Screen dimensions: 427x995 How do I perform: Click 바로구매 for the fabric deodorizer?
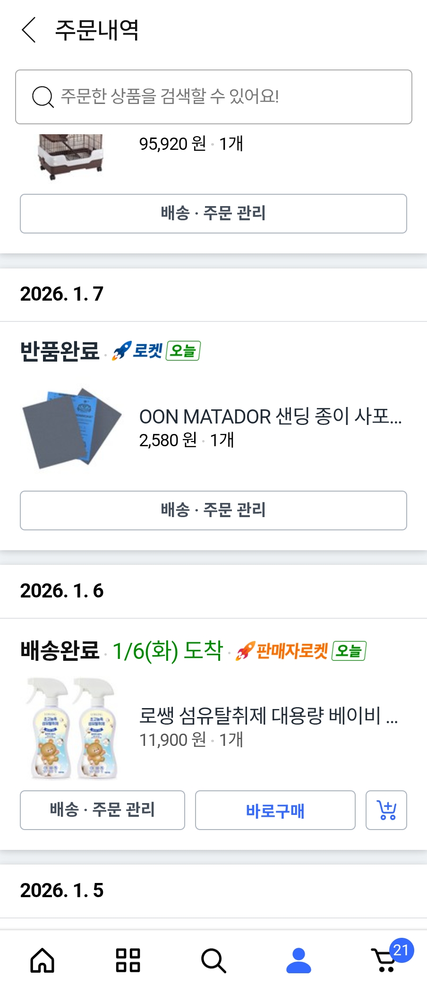click(275, 810)
